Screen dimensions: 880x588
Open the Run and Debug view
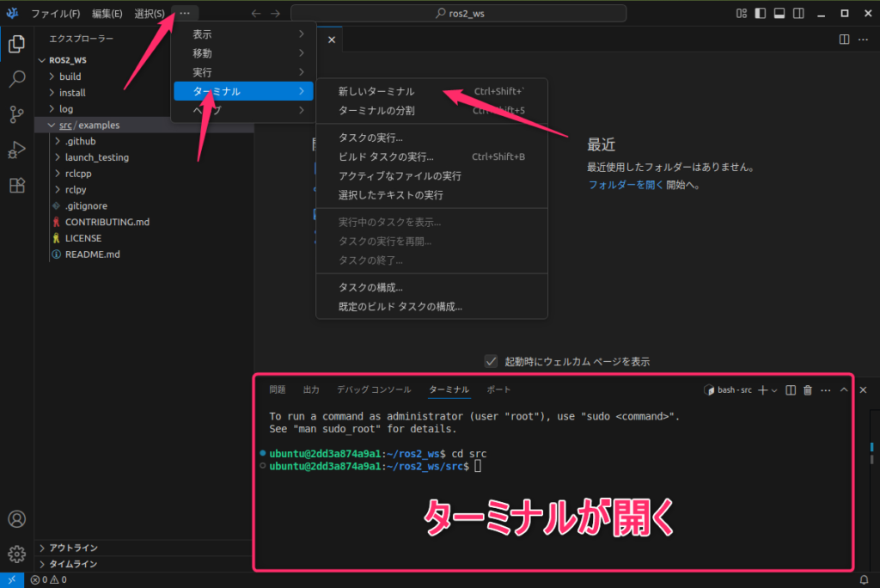[x=16, y=150]
